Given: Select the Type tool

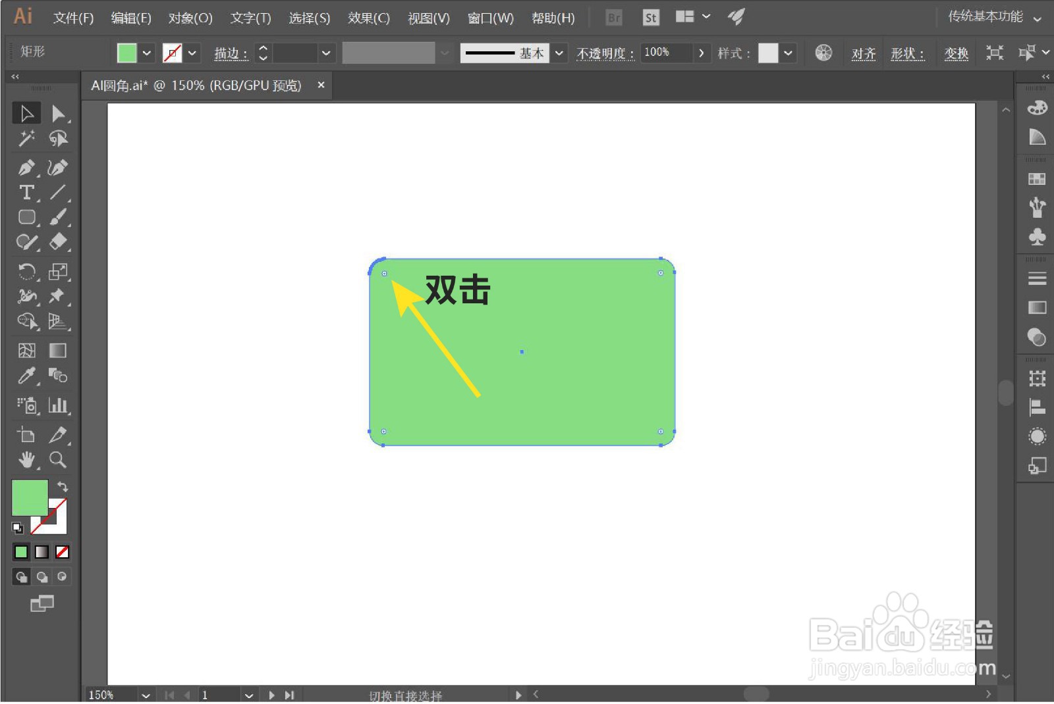Looking at the screenshot, I should point(26,192).
